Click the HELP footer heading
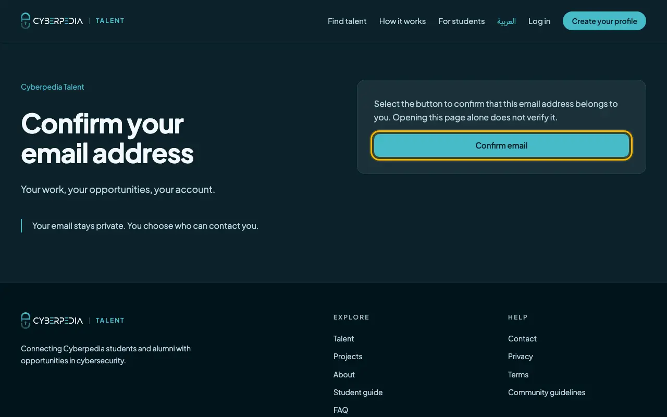This screenshot has height=417, width=667. [x=518, y=317]
